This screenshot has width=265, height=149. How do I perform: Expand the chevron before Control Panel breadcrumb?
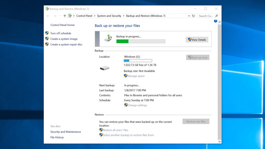coord(74,16)
